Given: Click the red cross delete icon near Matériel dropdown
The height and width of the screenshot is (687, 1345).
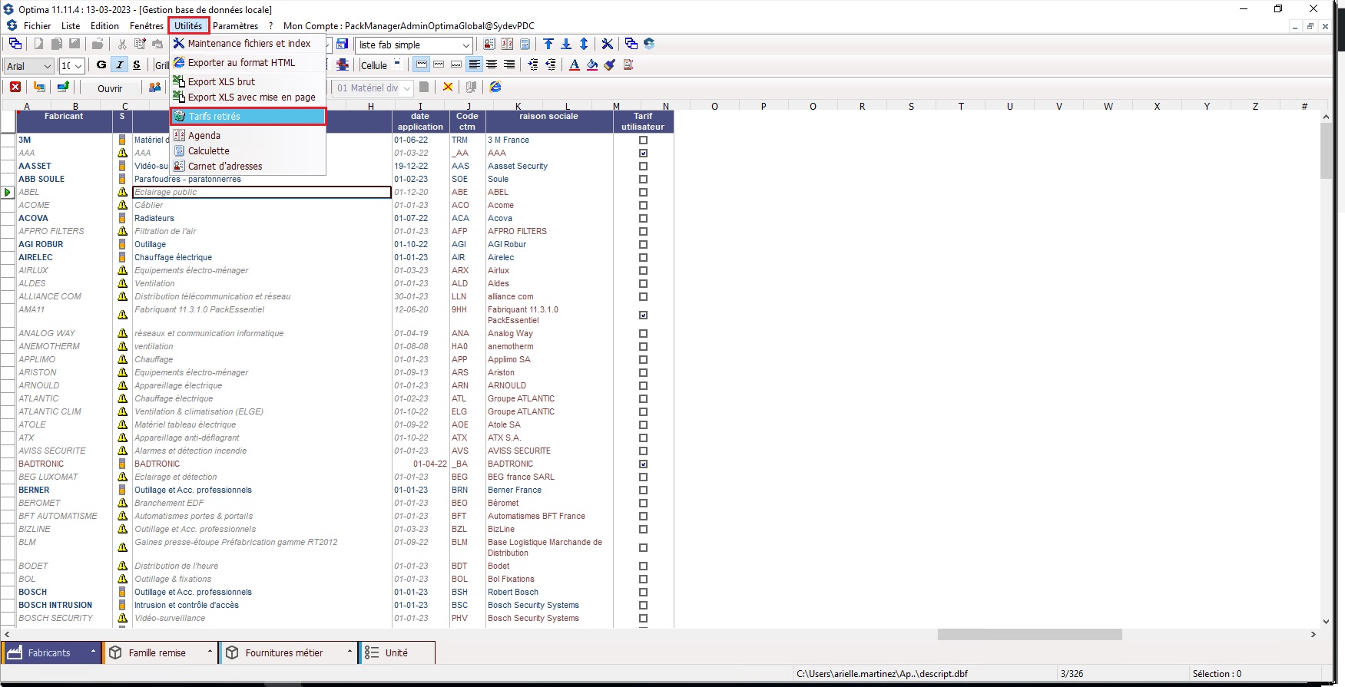Looking at the screenshot, I should [x=448, y=88].
